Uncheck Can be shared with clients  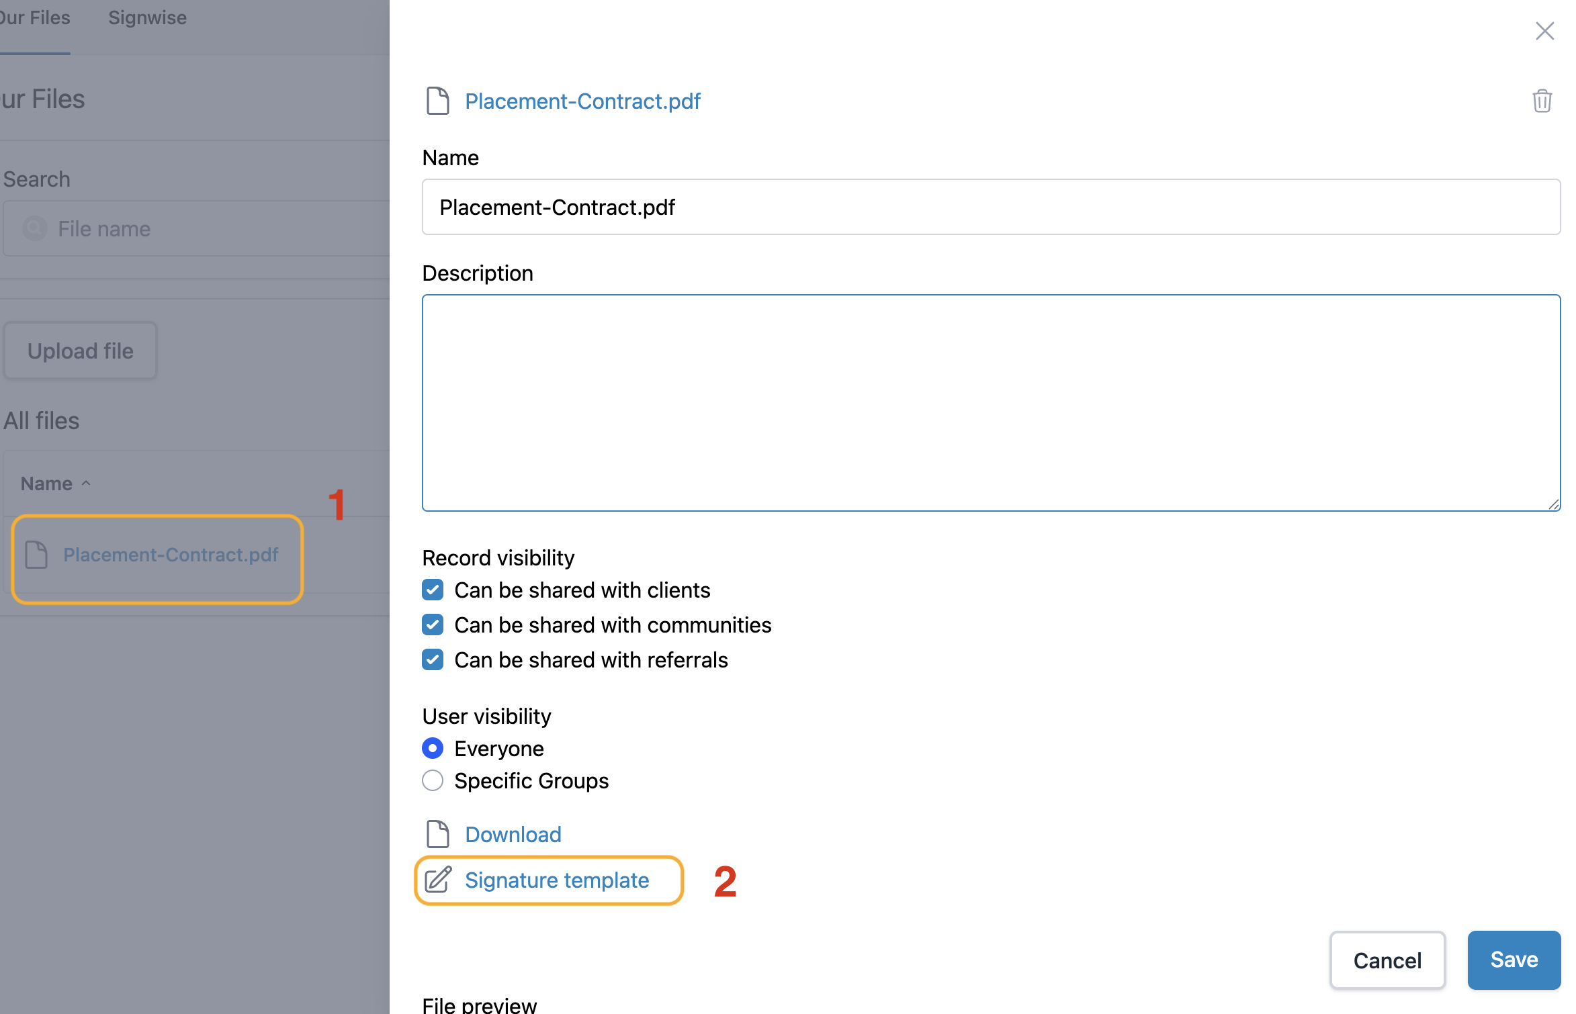click(433, 590)
